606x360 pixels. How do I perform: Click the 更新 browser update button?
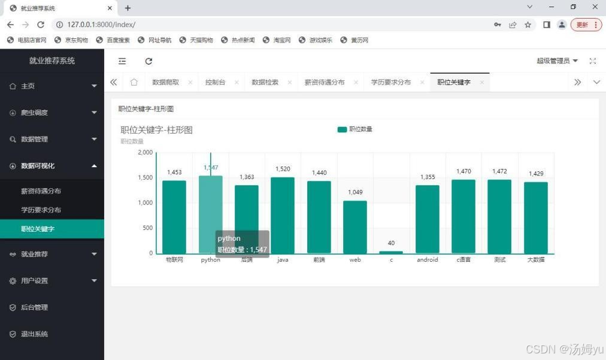[x=586, y=25]
